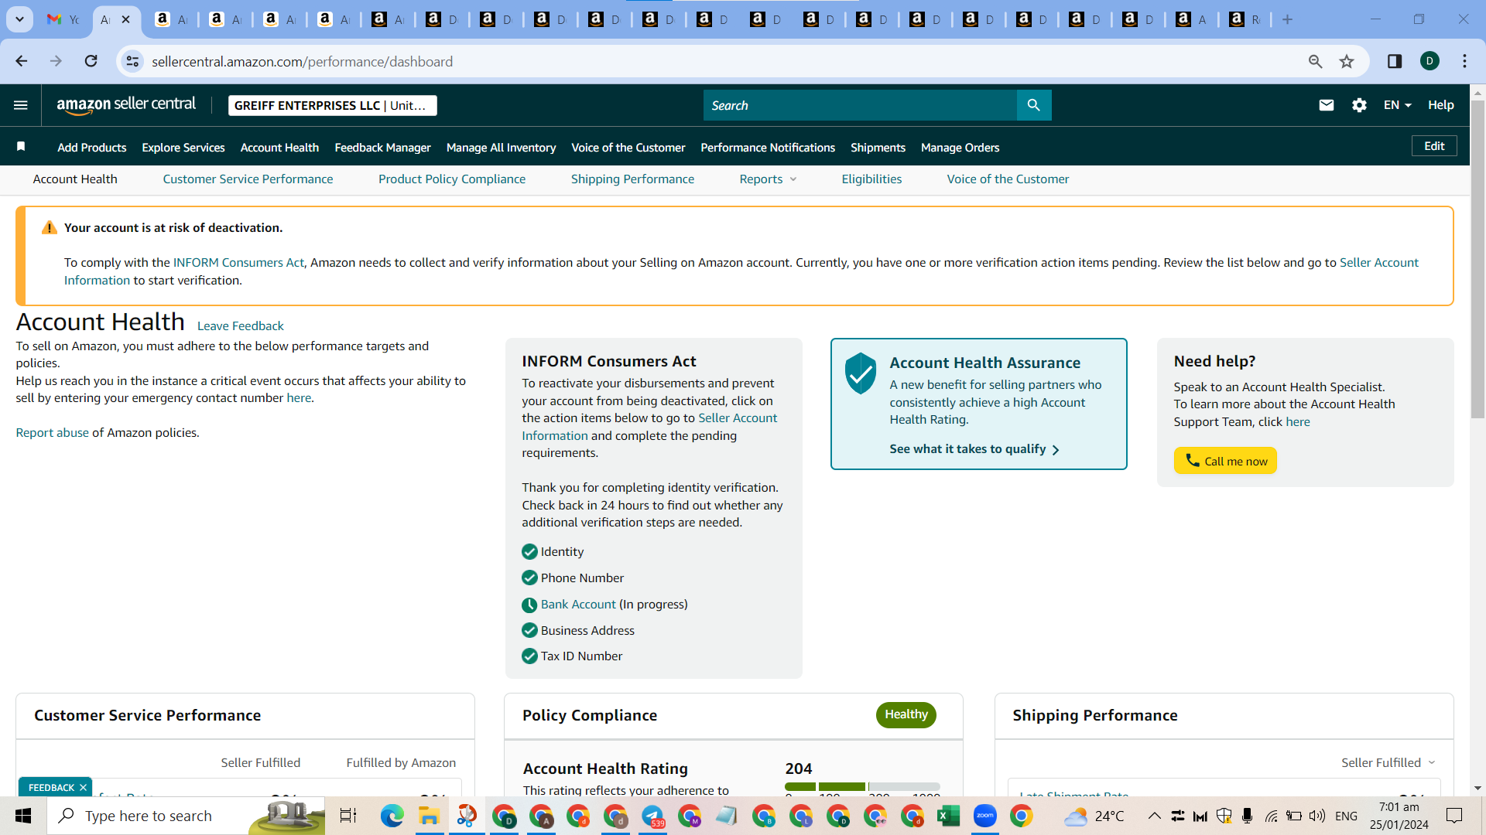This screenshot has height=835, width=1486.
Task: Open the Chrome three-dot menu
Action: pyautogui.click(x=1464, y=61)
